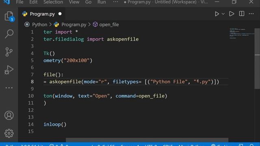Image resolution: width=260 pixels, height=146 pixels.
Task: Click the word askopenfile on line 2
Action: point(123,39)
